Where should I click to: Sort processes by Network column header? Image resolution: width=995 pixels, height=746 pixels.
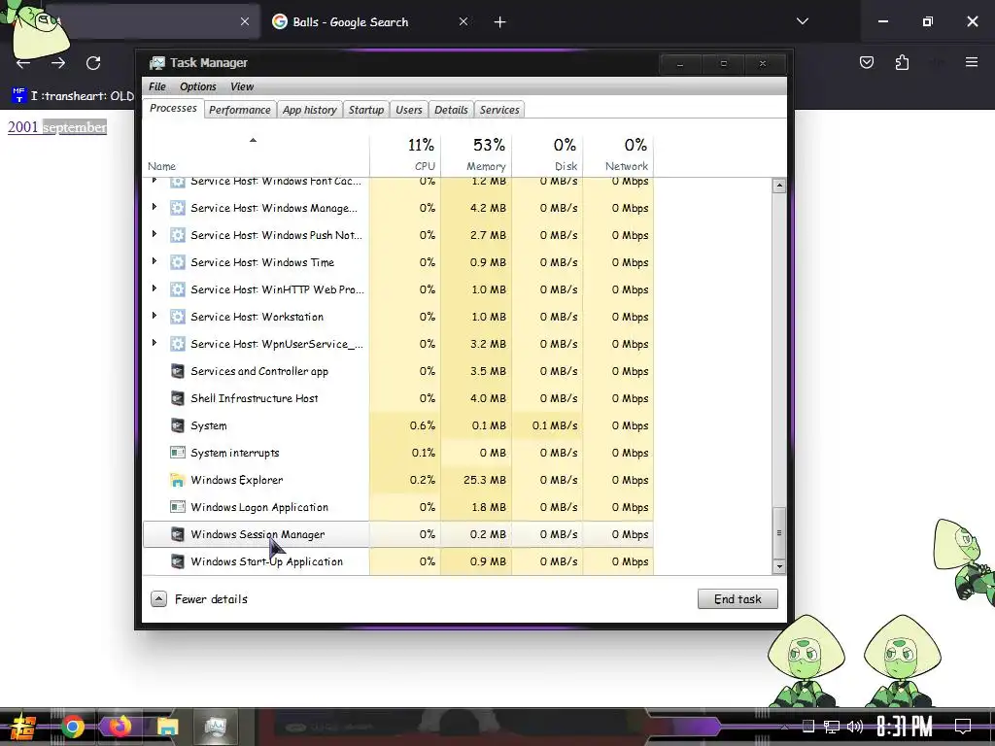click(x=618, y=154)
